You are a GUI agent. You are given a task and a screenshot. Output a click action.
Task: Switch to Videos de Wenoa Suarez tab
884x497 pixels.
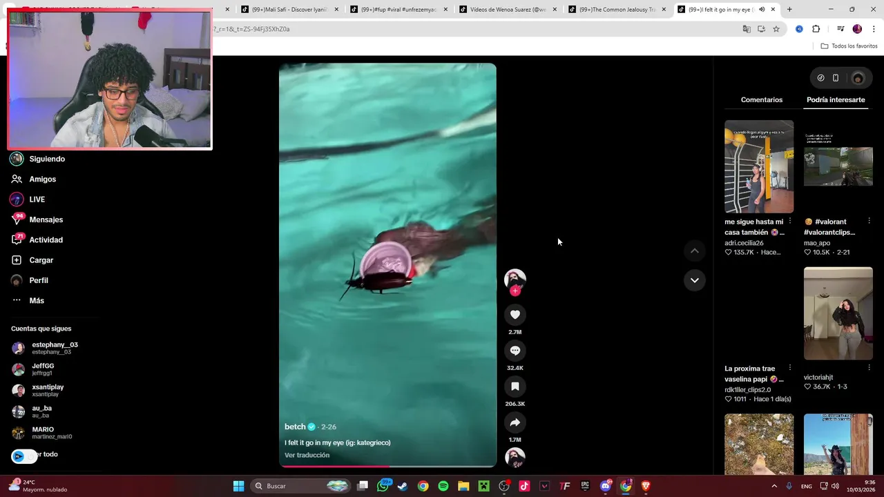pos(508,10)
